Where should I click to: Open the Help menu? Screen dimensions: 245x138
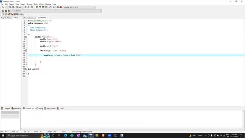pyautogui.click(x=54, y=4)
